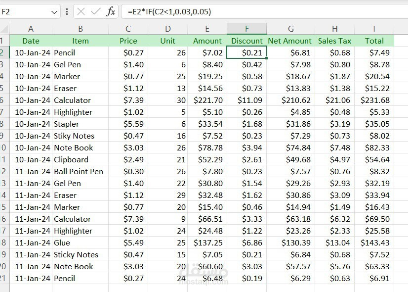This screenshot has width=408, height=292.
Task: Click total cell $54.64
Action: [374, 159]
